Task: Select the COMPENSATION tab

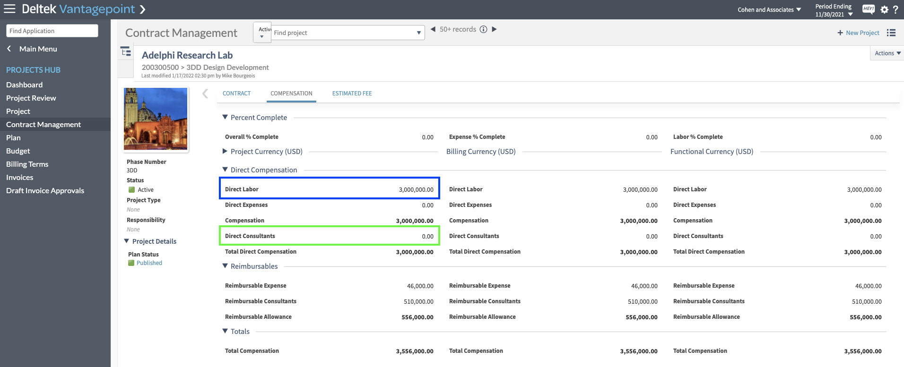Action: pos(291,94)
